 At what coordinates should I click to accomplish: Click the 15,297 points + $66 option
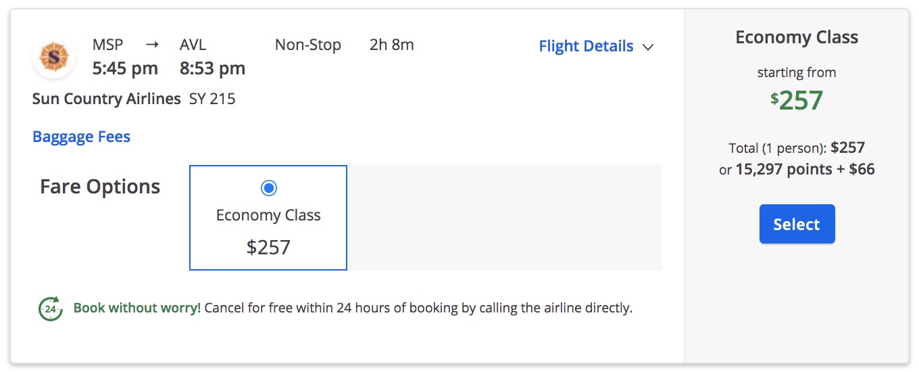click(805, 169)
